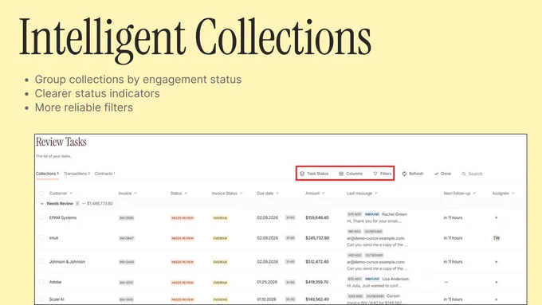Click the OUTBOUND tag on Intuit row
This screenshot has width=542, height=305.
[373, 232]
